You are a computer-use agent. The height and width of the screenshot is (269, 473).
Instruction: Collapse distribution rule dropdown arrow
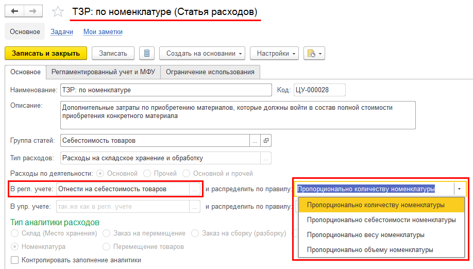459,189
